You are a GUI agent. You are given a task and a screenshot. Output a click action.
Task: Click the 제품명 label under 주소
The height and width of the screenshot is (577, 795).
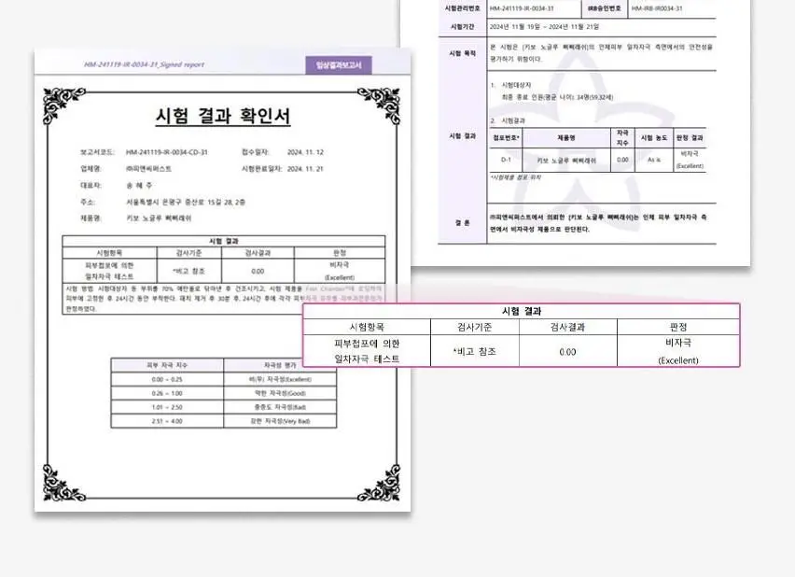pyautogui.click(x=91, y=218)
